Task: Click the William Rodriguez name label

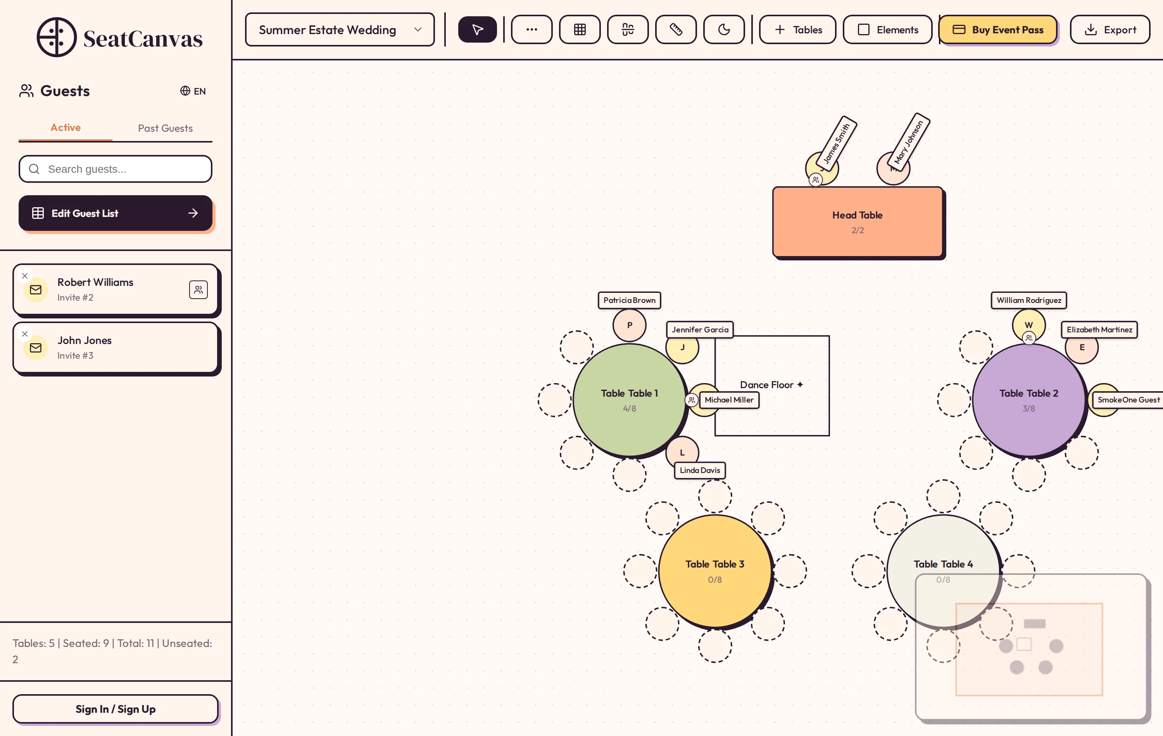Action: [1028, 300]
